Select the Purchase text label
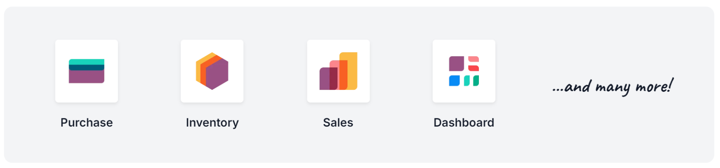Viewport: 720px width, 168px height. [x=86, y=122]
